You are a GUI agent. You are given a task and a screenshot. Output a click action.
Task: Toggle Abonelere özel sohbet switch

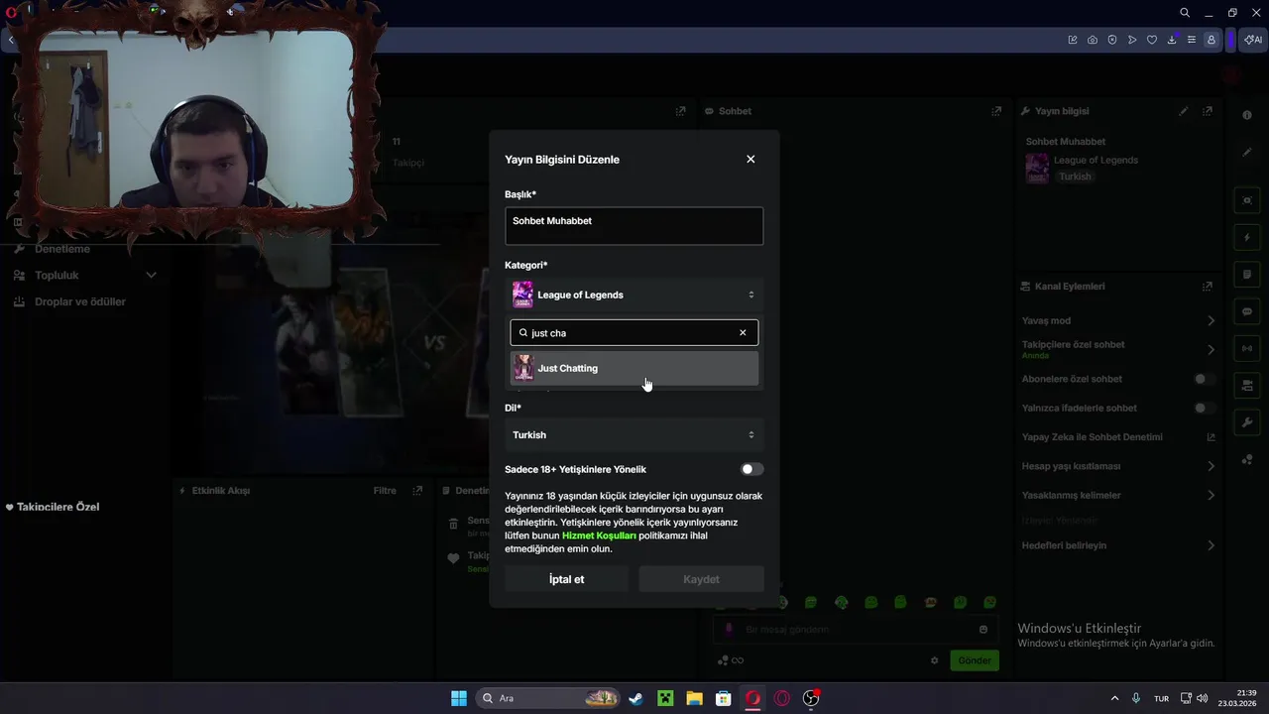pos(1205,379)
